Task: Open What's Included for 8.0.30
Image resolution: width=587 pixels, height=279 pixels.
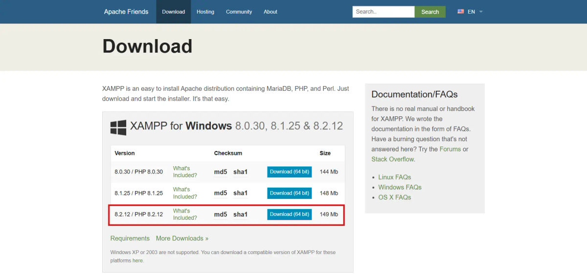Action: pyautogui.click(x=185, y=172)
